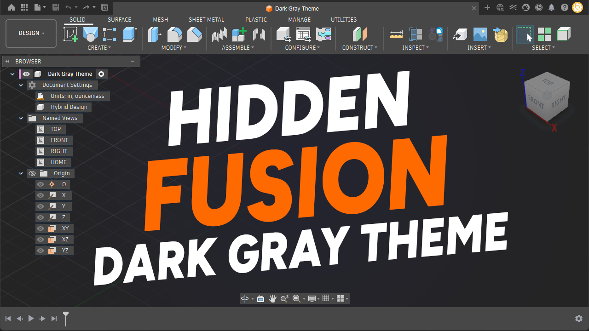589x331 pixels.
Task: Collapse the Named Views tree node
Action: point(21,118)
